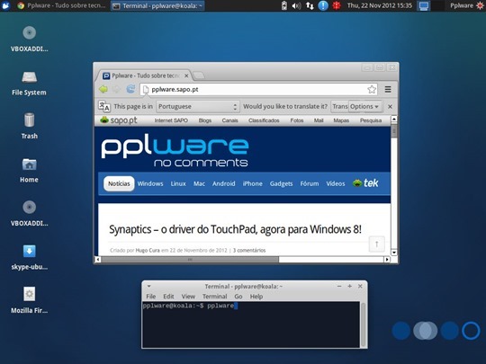Open the iPhone section link

coord(252,183)
